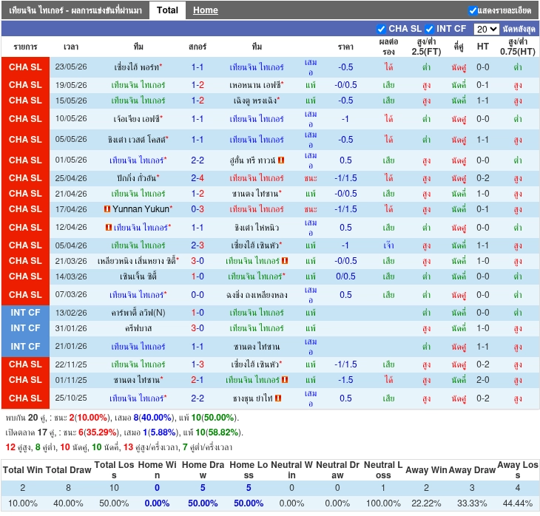
Task: Click red card icon in 25/10/25 row
Action: (x=278, y=398)
